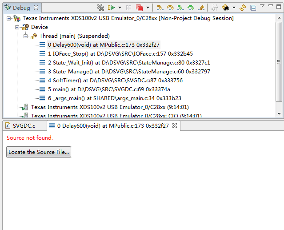Click the Debug view vertical scrollbar thumb

(x=279, y=62)
